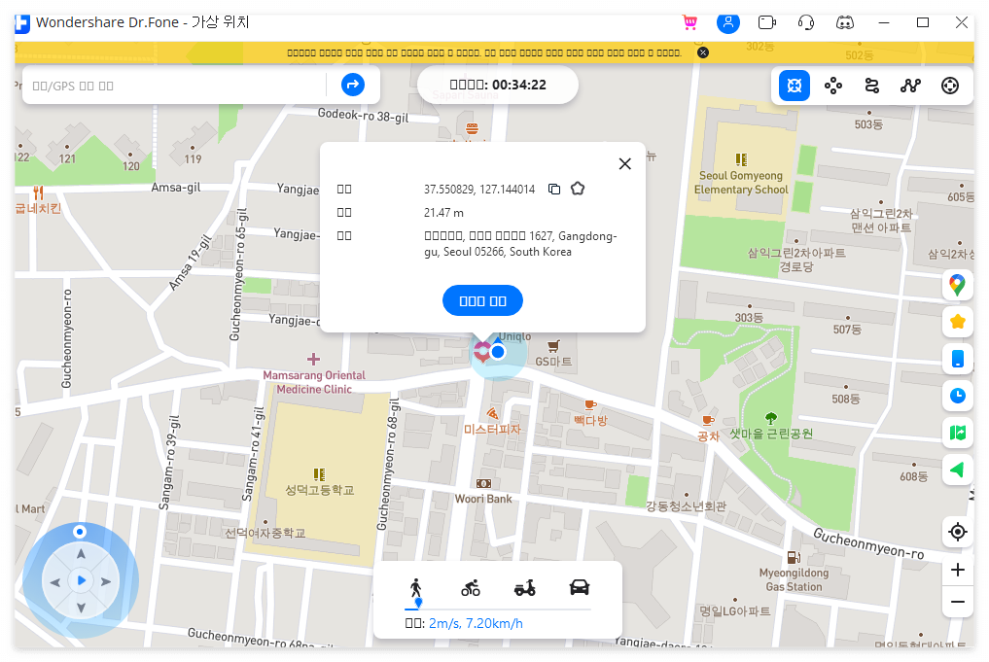Click the 미스터피자 restaurant marker
989x662 pixels.
(x=493, y=414)
